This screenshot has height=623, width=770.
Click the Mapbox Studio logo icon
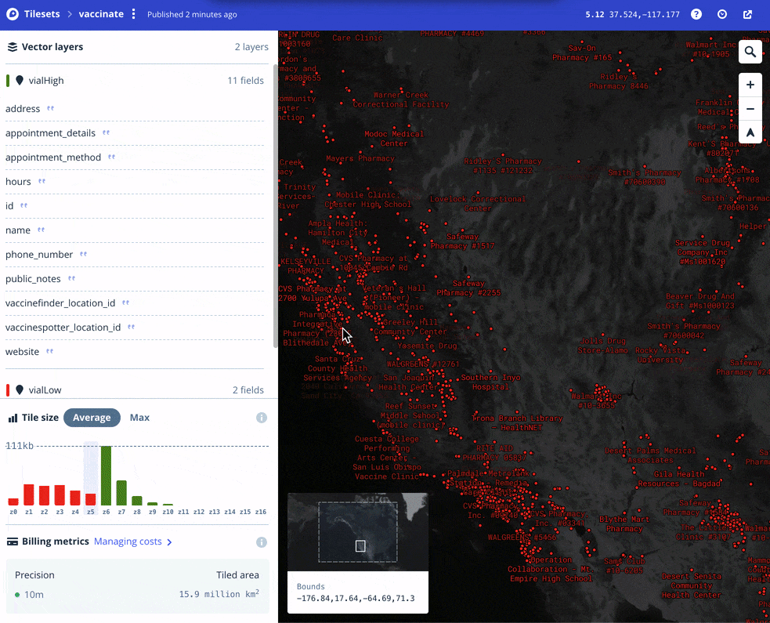coord(13,14)
